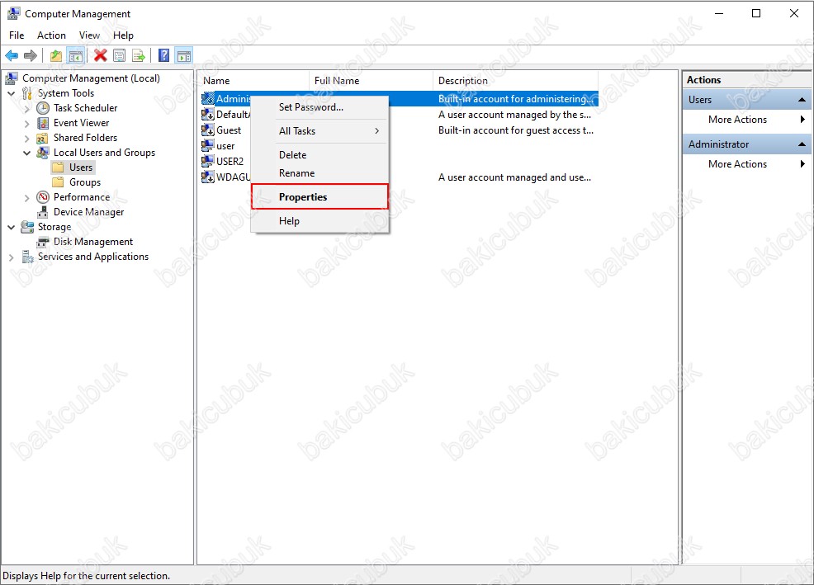Open the Help menu in menu bar

pyautogui.click(x=123, y=35)
